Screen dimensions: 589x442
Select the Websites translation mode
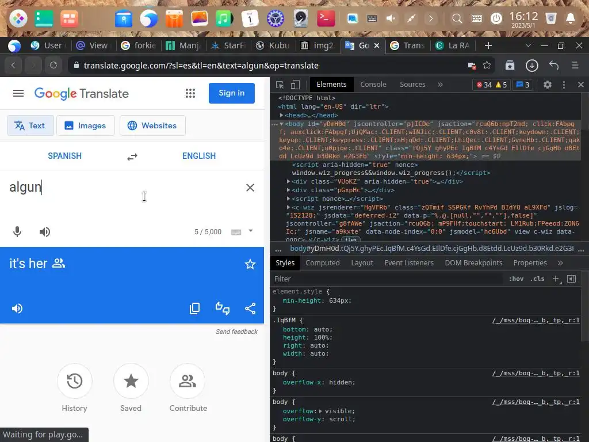(x=152, y=125)
